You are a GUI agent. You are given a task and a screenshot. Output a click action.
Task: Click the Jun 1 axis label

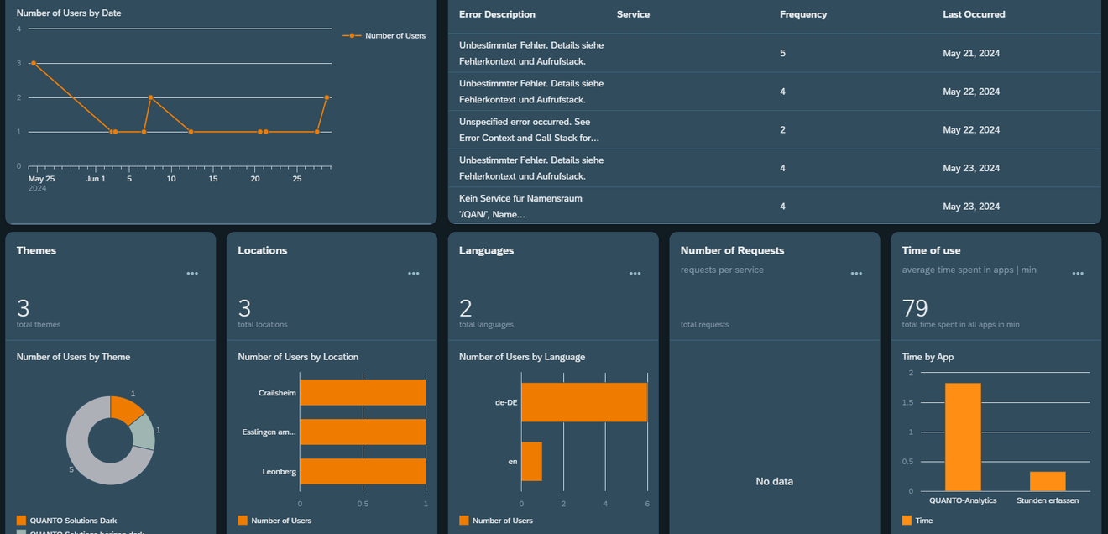[96, 179]
